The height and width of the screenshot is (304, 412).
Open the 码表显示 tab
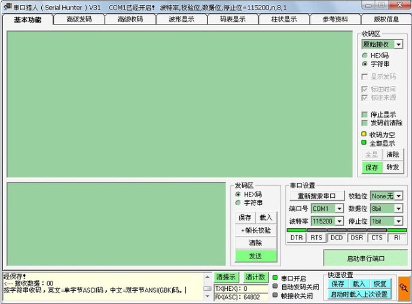(233, 19)
